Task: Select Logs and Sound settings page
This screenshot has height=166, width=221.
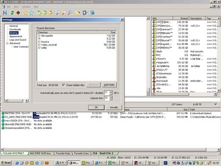Action: [18, 40]
